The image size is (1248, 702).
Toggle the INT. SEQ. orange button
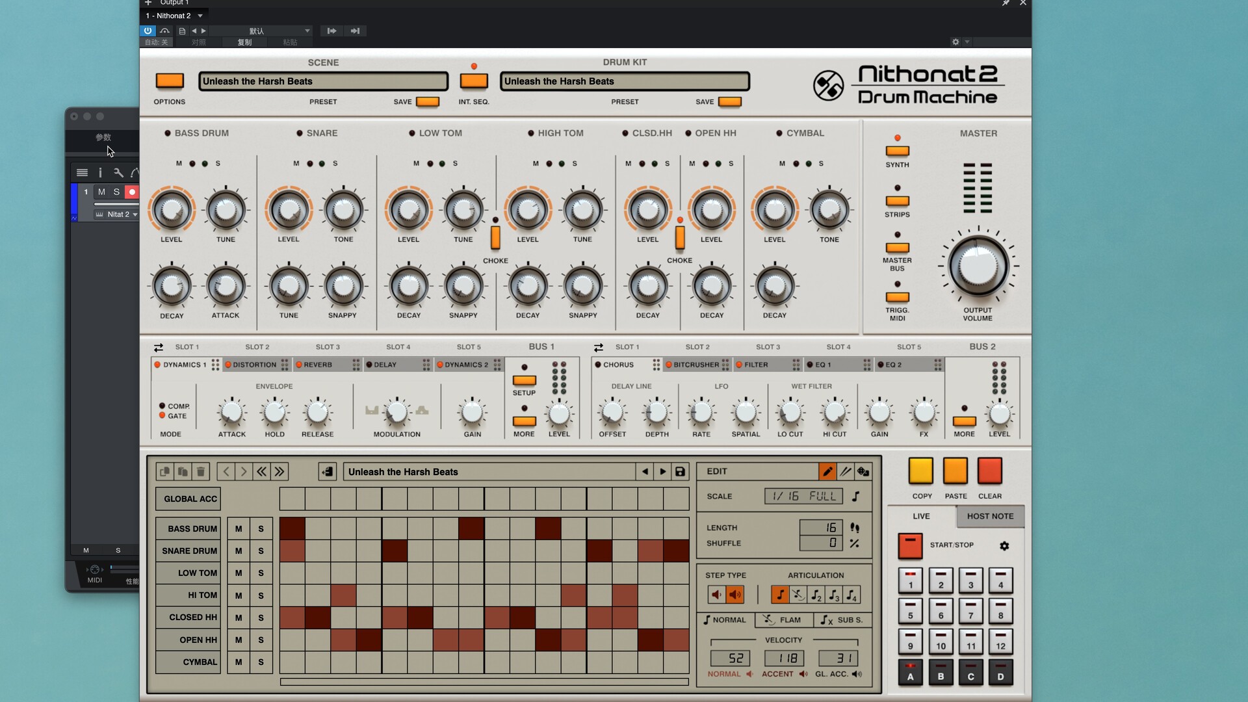tap(474, 81)
